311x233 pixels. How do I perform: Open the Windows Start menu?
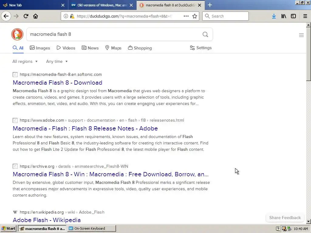coord(8,229)
